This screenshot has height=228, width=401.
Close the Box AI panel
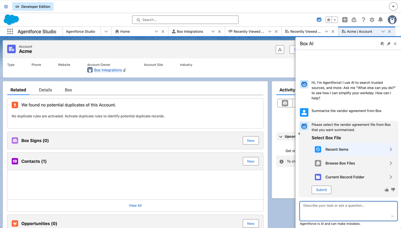tap(395, 44)
